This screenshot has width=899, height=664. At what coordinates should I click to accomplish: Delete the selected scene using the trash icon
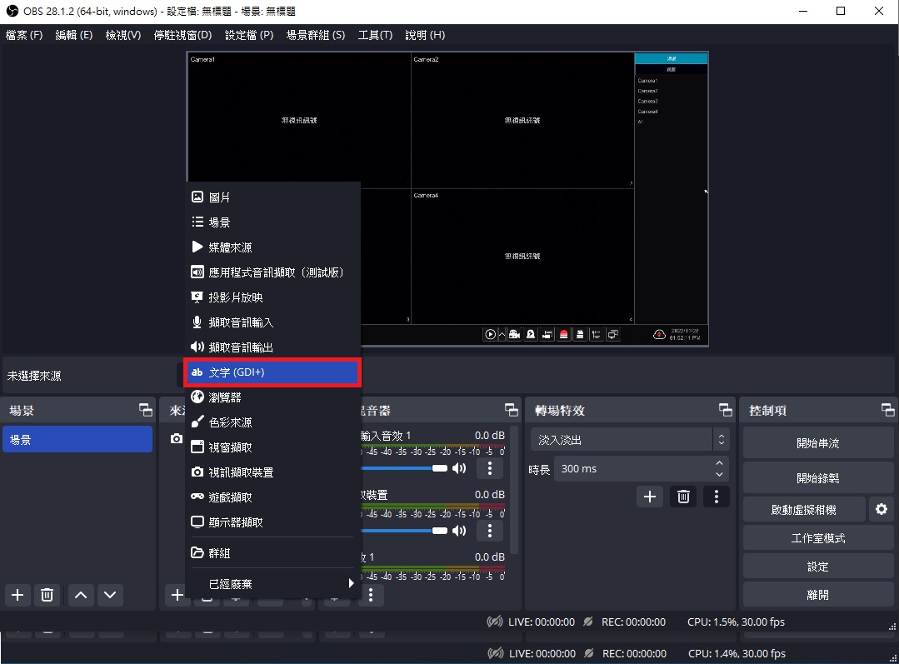tap(47, 595)
